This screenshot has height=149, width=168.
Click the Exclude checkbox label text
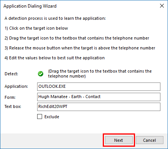tap(52, 117)
